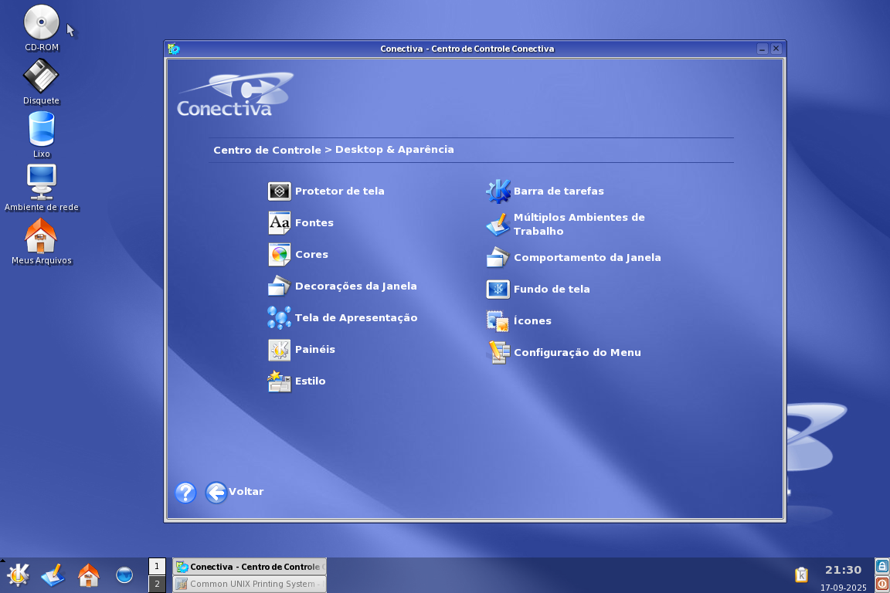Open Múltiplos Ambientes de Trabalho
890x593 pixels.
click(x=579, y=224)
